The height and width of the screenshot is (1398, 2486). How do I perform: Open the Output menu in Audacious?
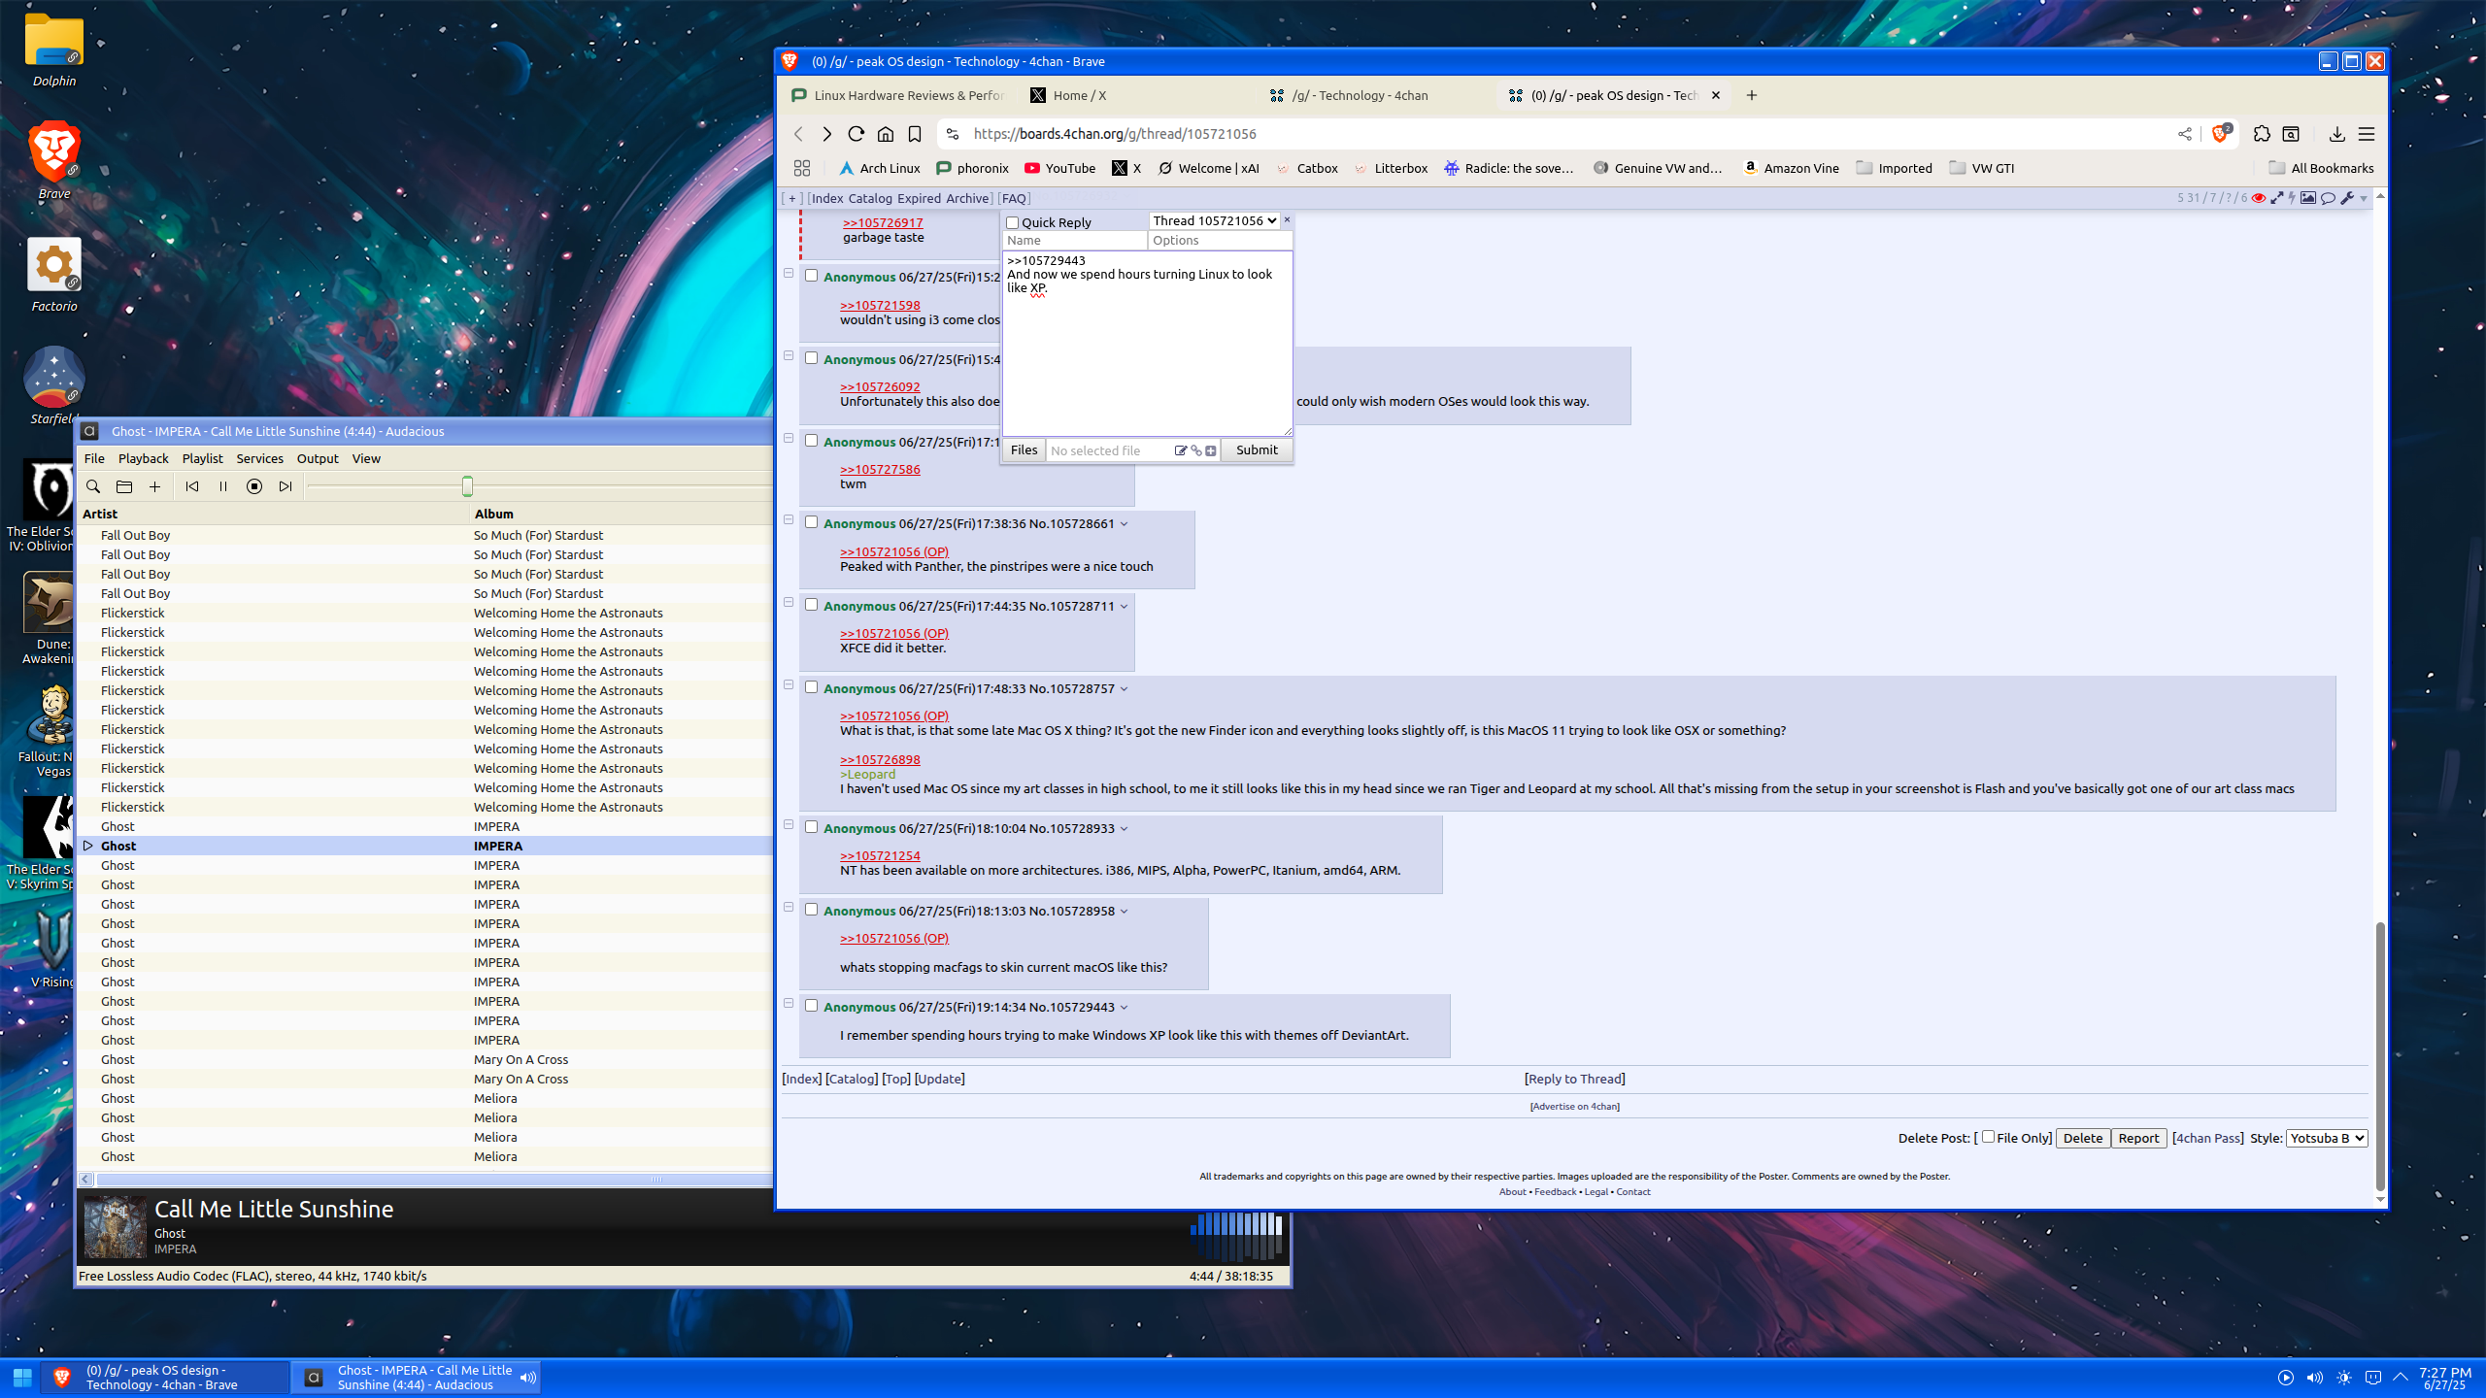[x=318, y=458]
